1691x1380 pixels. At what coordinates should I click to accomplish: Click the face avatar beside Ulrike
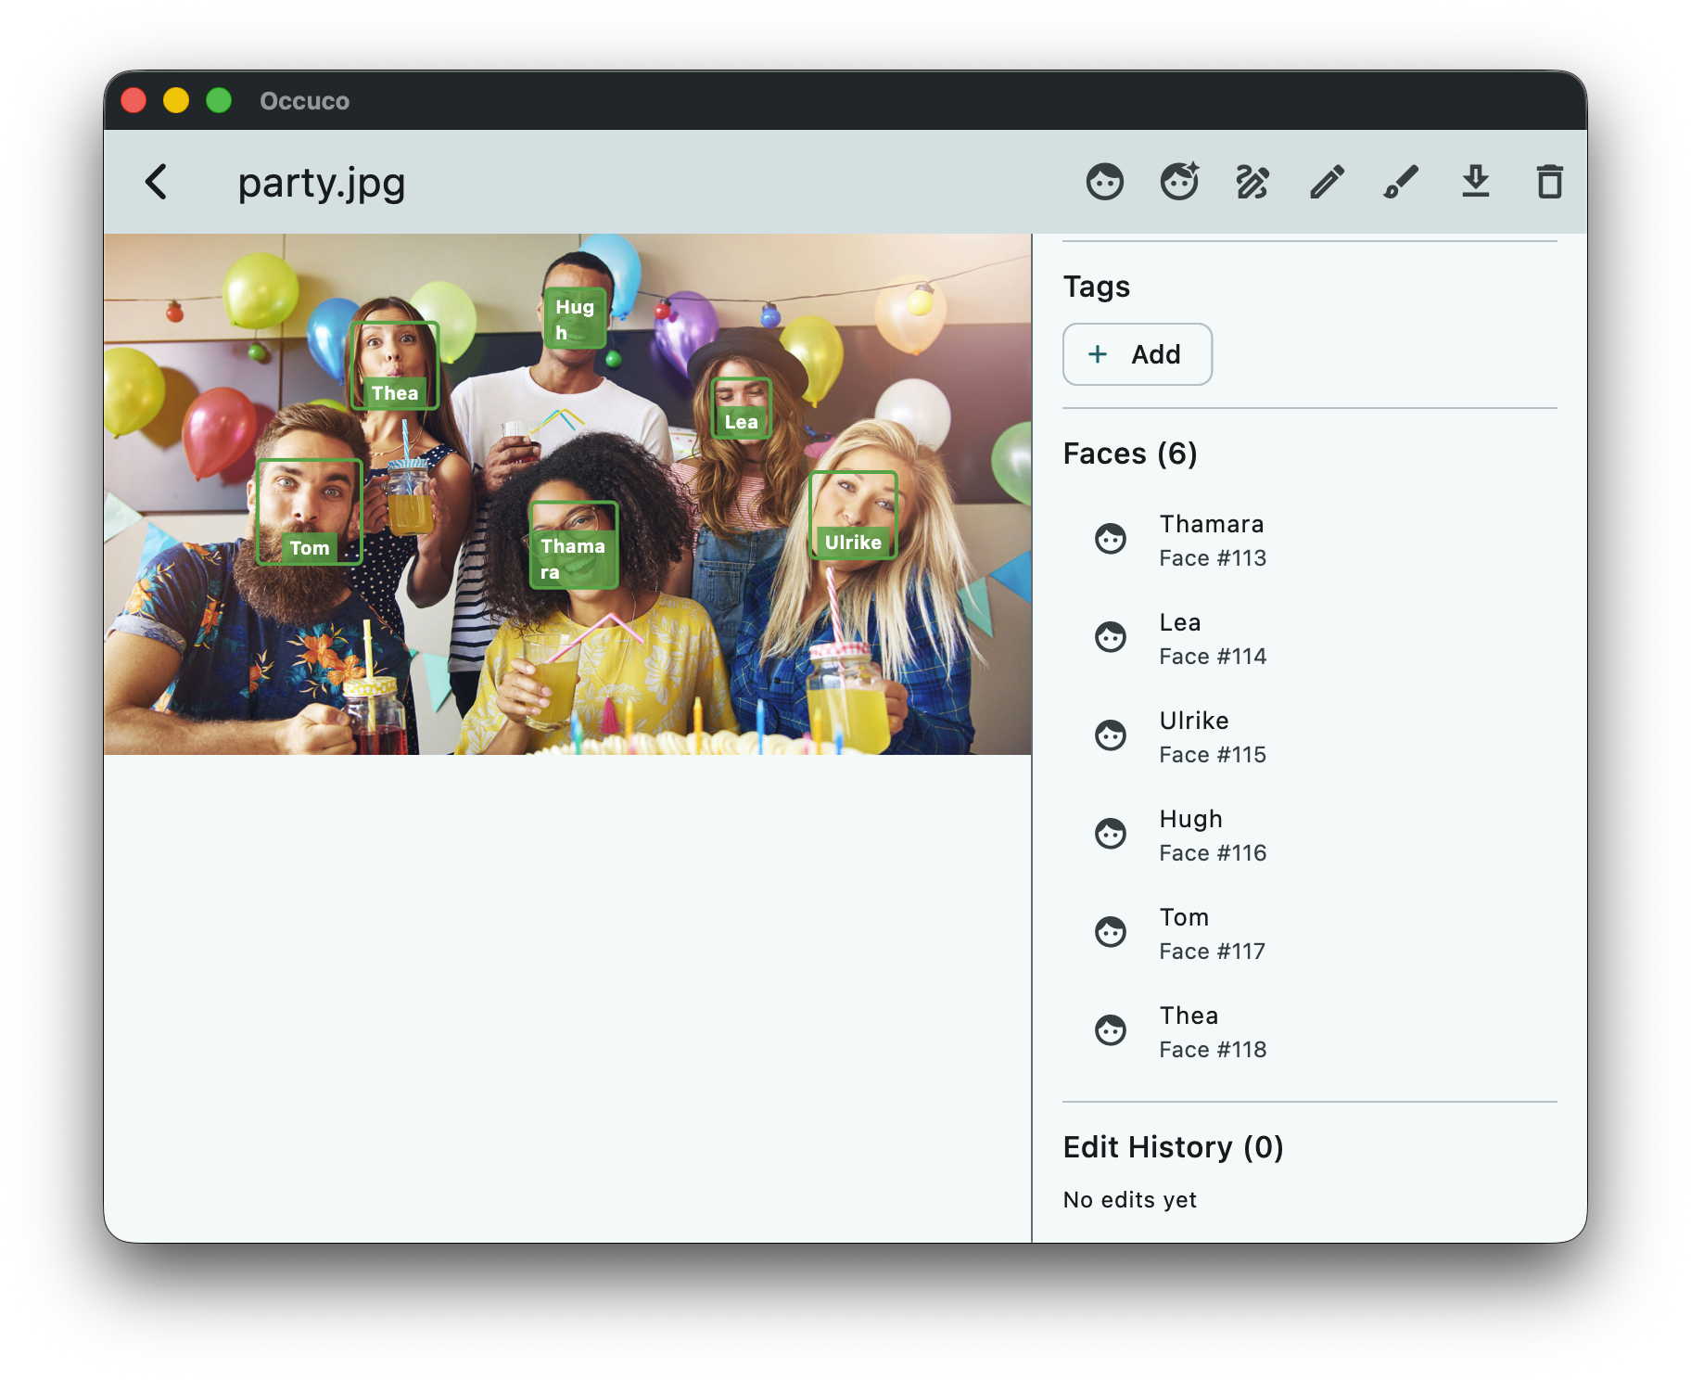click(1109, 735)
